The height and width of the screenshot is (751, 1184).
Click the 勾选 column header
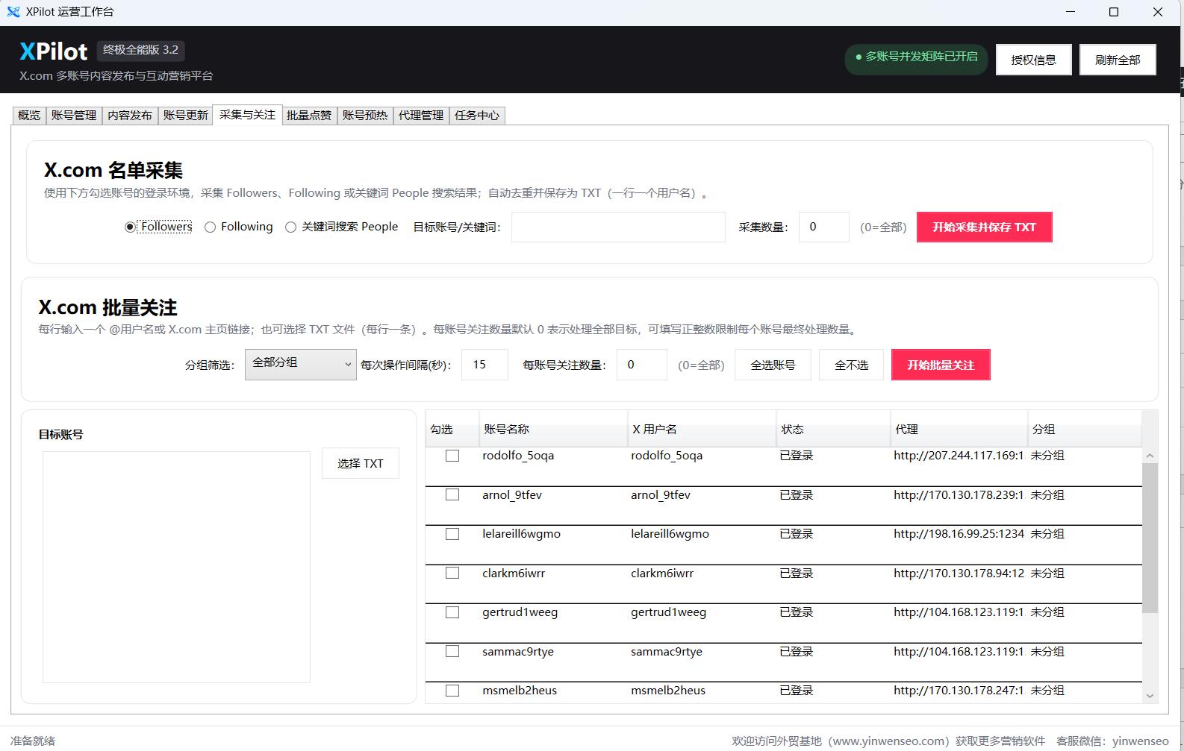[452, 429]
